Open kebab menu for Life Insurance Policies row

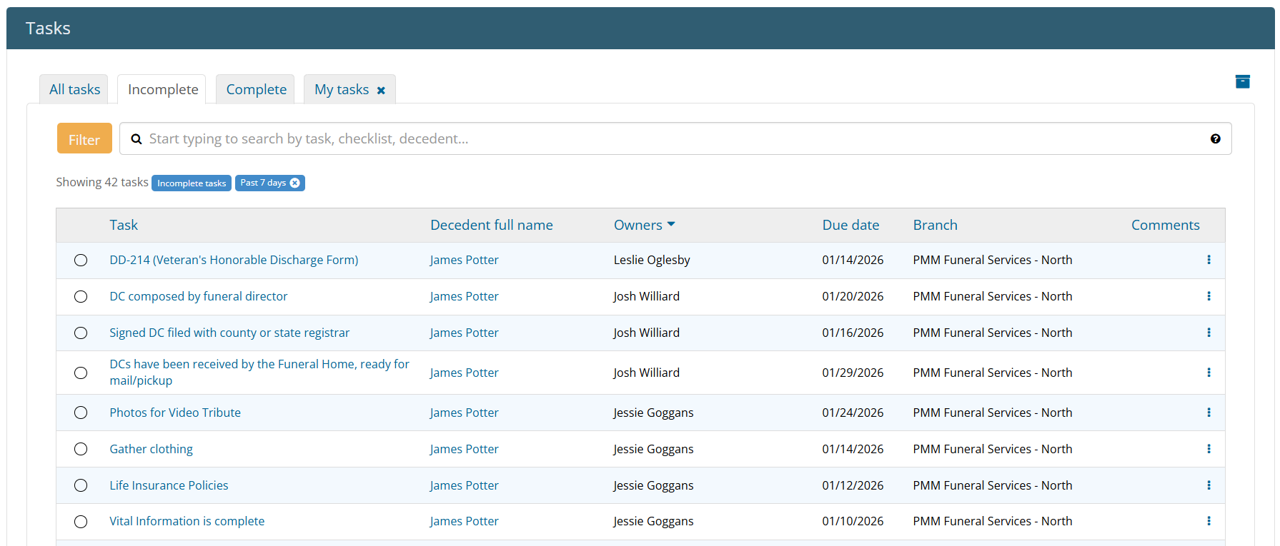pyautogui.click(x=1209, y=485)
